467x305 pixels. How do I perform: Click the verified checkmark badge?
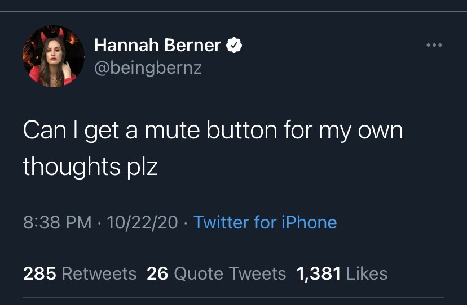pos(234,46)
